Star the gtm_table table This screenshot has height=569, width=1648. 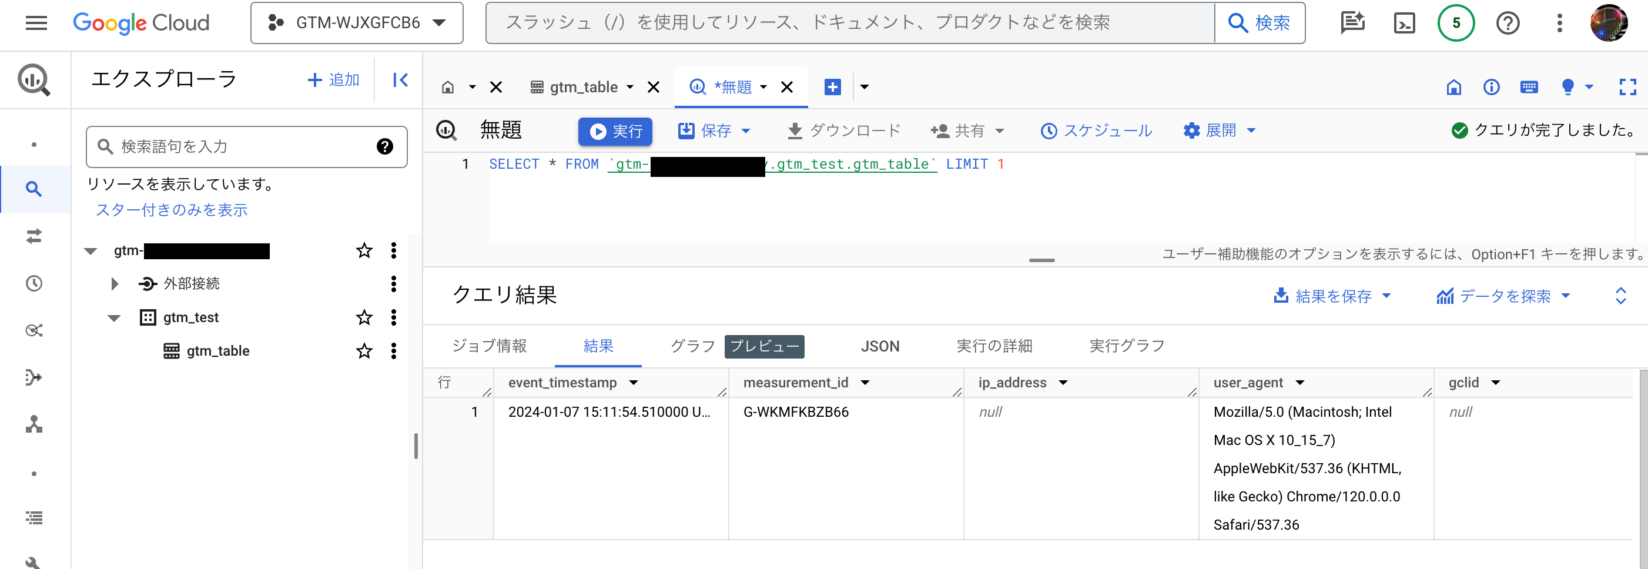tap(364, 351)
